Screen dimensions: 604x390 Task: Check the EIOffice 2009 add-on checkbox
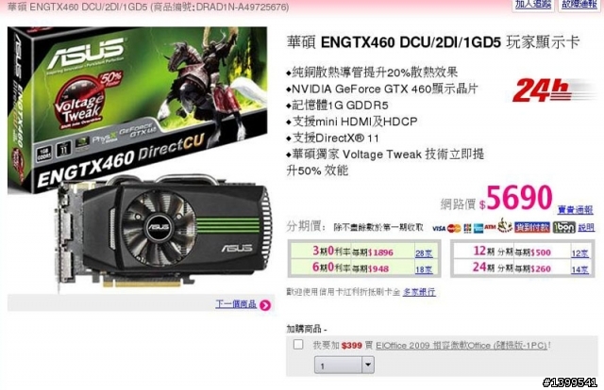(x=298, y=344)
